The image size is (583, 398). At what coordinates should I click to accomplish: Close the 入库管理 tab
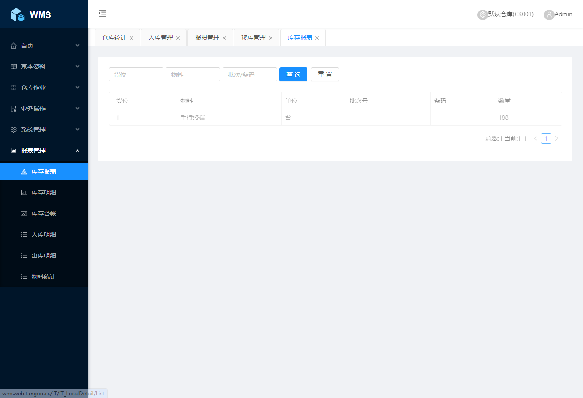coord(178,38)
